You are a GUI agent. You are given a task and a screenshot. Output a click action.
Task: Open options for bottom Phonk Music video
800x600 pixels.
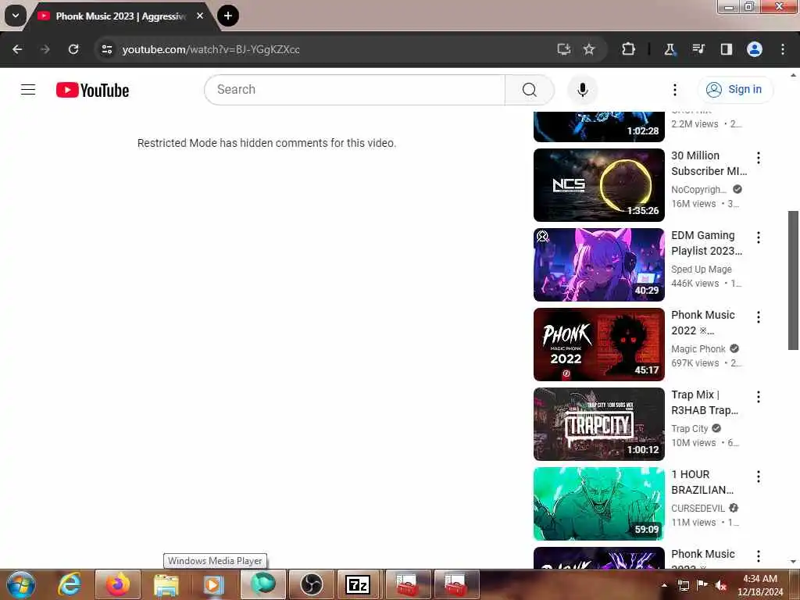[x=758, y=556]
